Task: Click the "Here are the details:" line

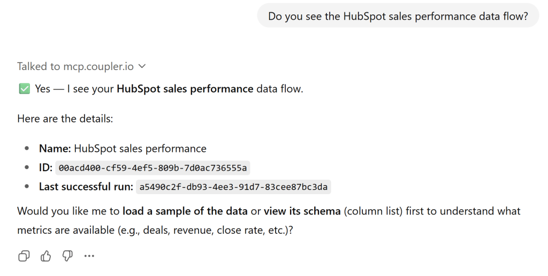Action: point(65,119)
